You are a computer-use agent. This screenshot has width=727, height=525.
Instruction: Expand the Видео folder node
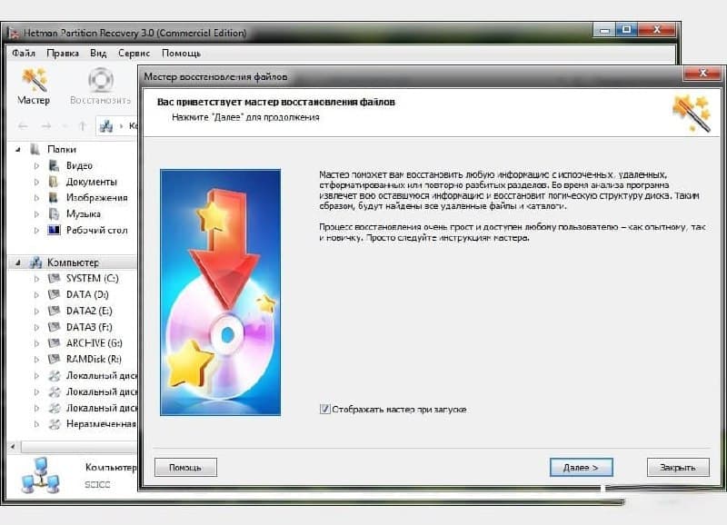[36, 166]
